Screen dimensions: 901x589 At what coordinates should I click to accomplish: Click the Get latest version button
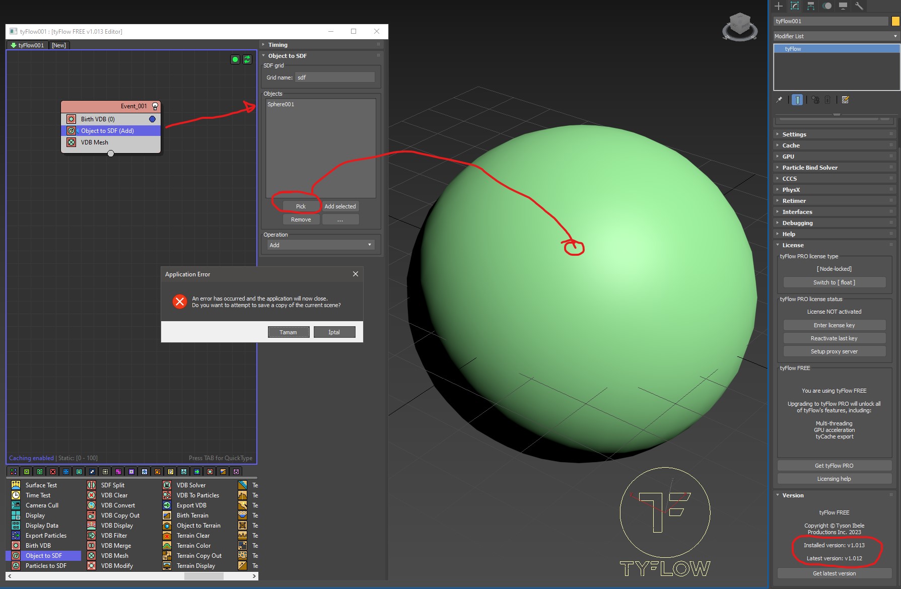[x=834, y=573]
